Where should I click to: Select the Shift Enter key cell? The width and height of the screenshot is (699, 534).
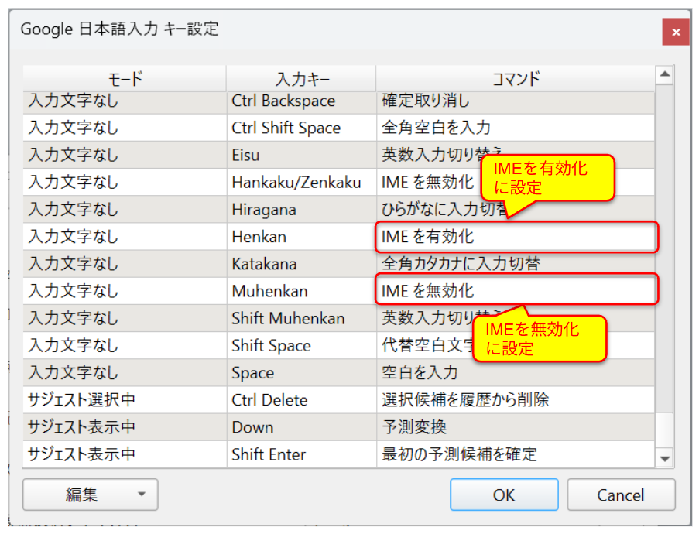[x=302, y=454]
